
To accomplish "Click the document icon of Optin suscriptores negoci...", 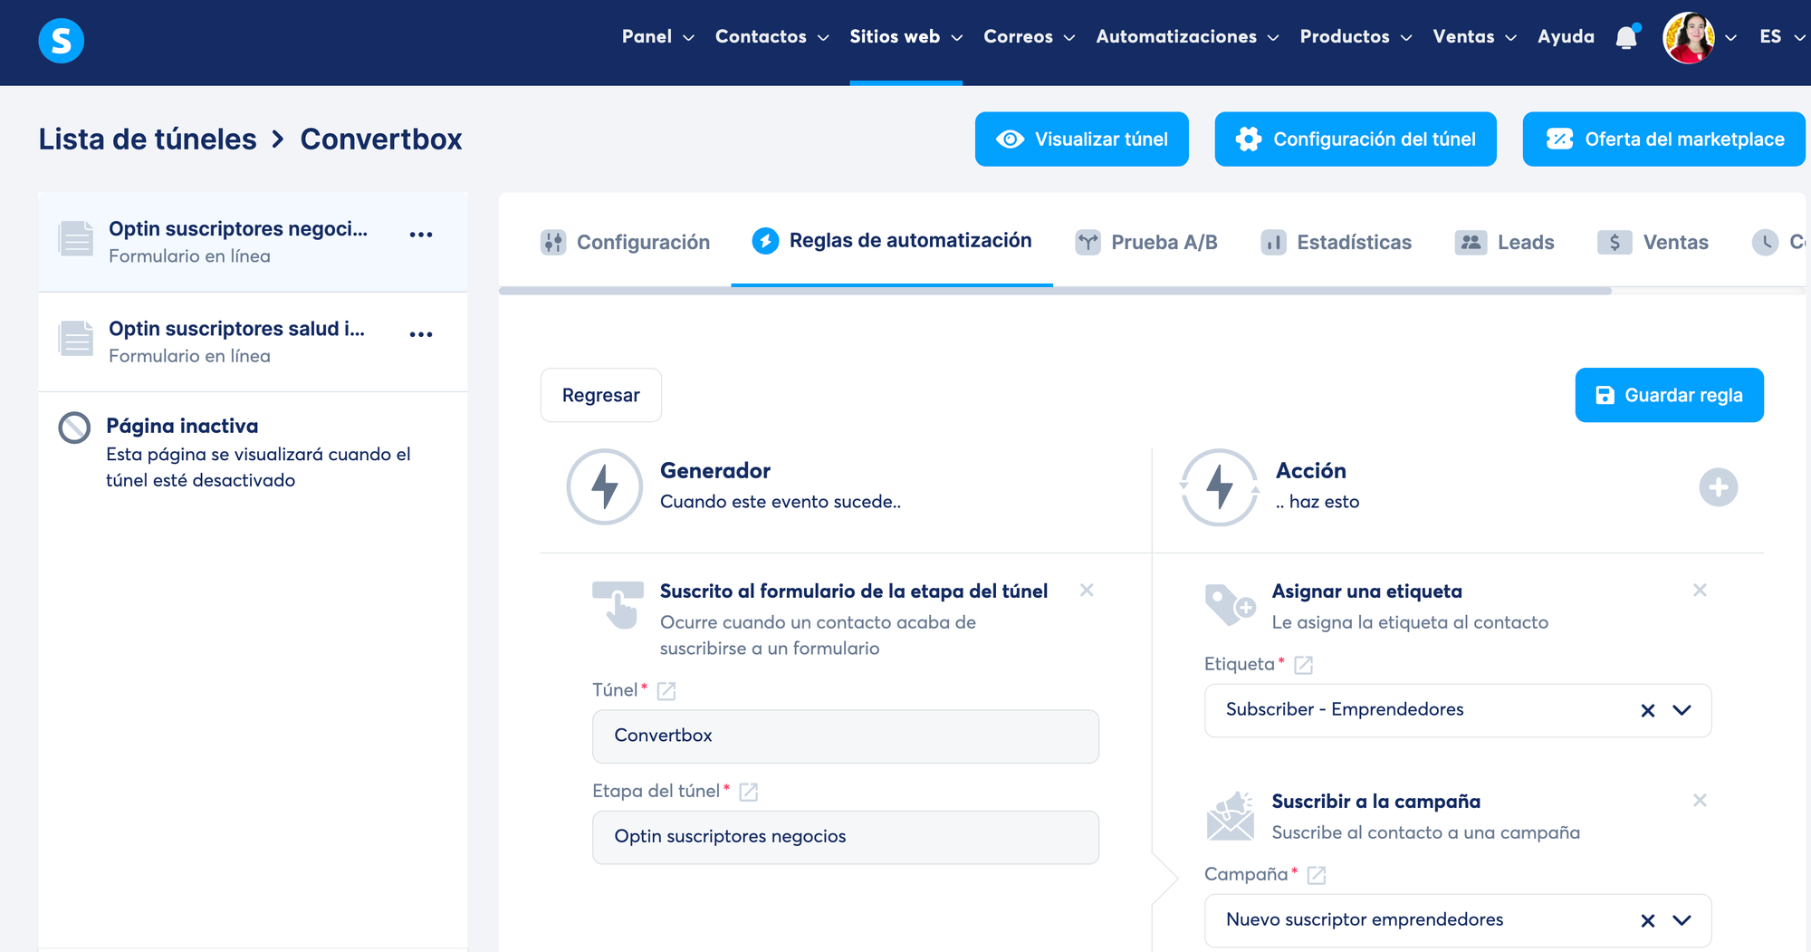I will (76, 239).
